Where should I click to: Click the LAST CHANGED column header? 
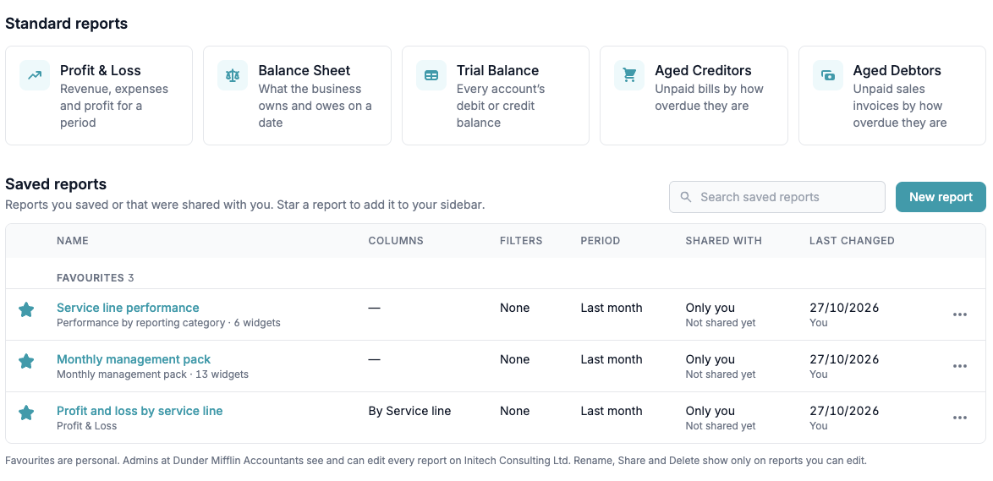pyautogui.click(x=852, y=240)
